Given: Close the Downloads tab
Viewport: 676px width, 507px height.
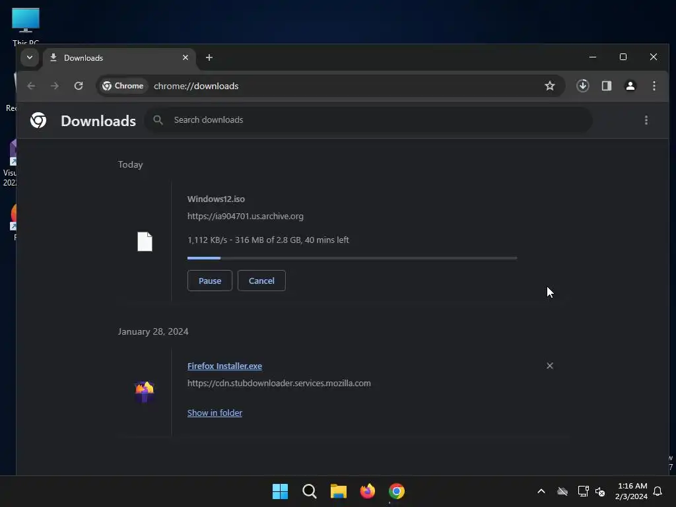Looking at the screenshot, I should (186, 57).
